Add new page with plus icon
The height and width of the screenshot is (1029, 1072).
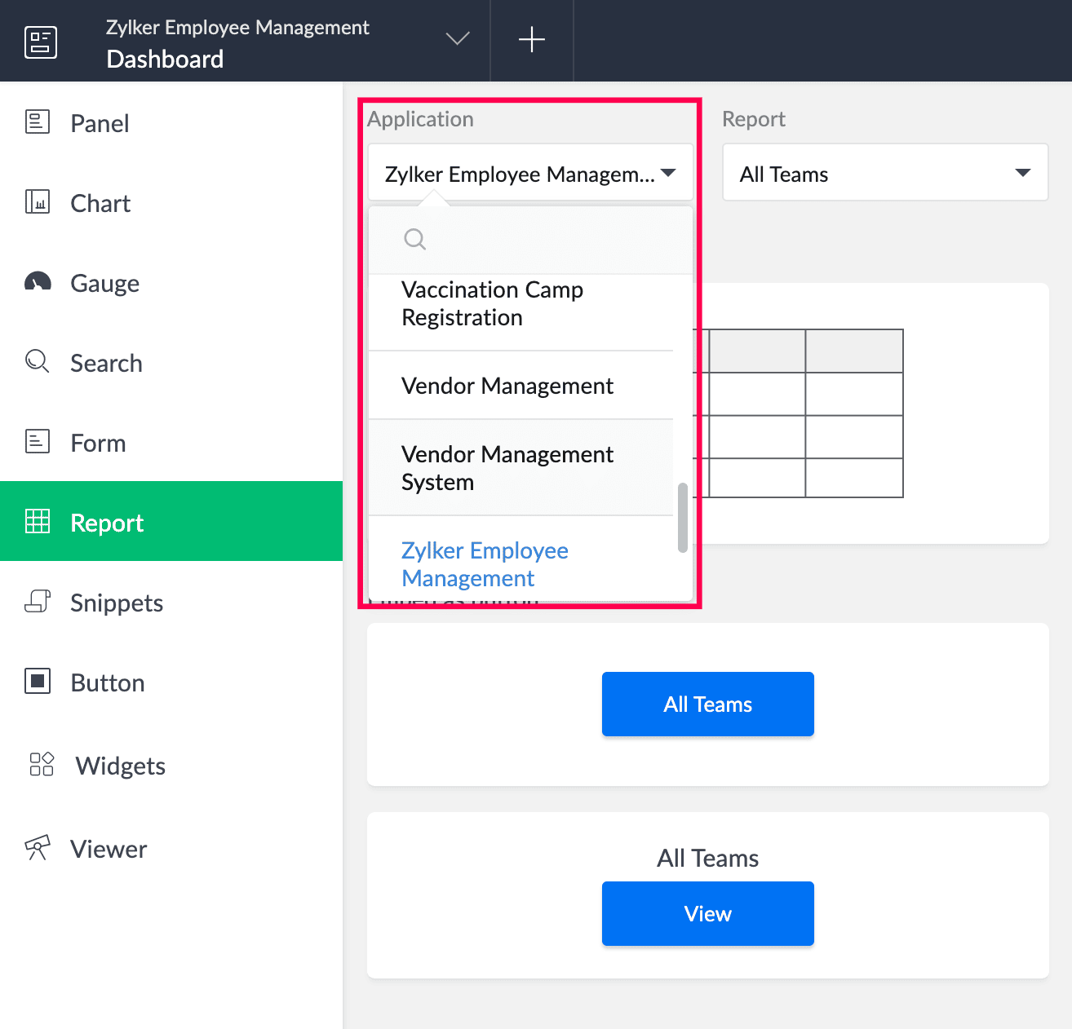pos(532,40)
